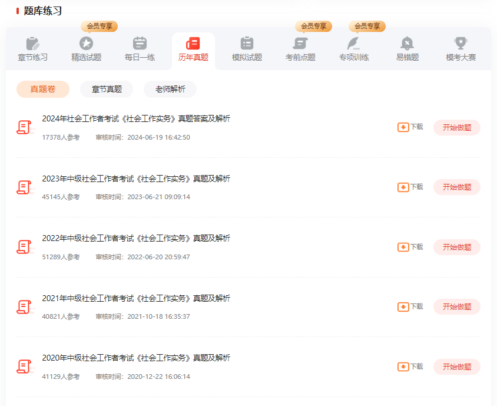Download the 2022年 exam paper
497x406 pixels.
point(410,247)
